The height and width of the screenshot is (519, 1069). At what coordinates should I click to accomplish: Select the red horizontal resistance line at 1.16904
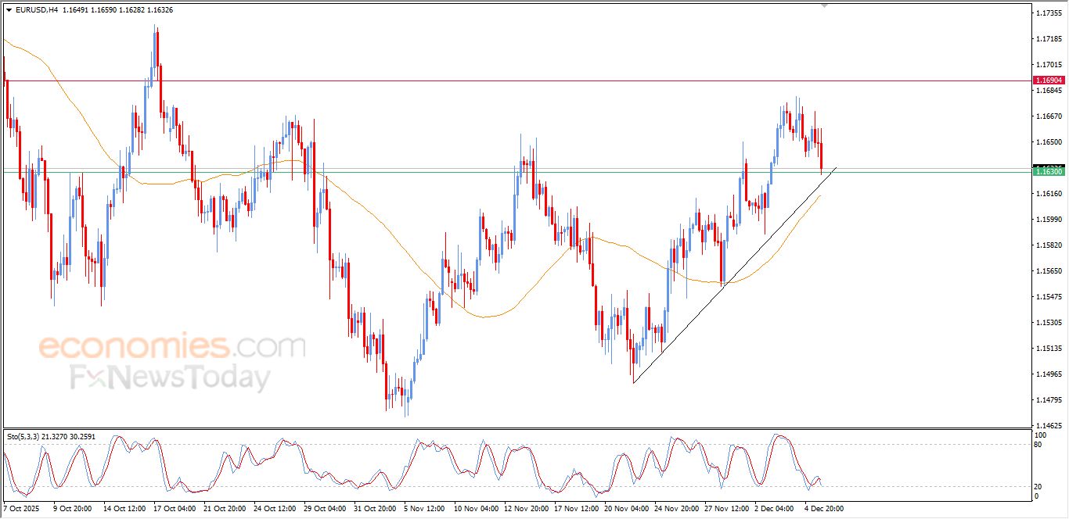pyautogui.click(x=517, y=81)
